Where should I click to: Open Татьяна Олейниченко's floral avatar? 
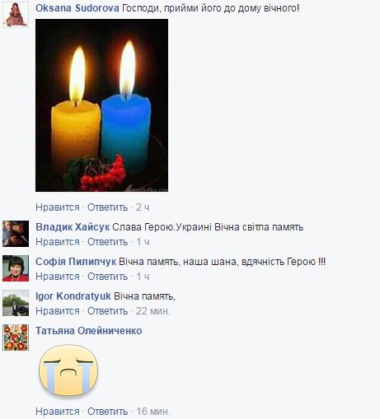point(16,338)
